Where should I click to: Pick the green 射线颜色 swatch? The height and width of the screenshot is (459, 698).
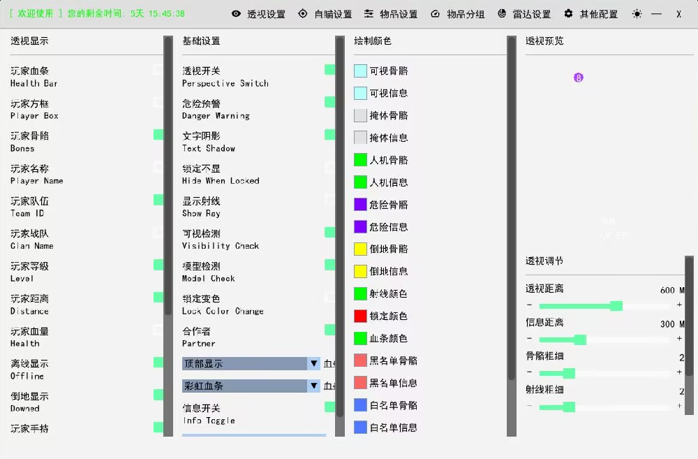pyautogui.click(x=360, y=293)
